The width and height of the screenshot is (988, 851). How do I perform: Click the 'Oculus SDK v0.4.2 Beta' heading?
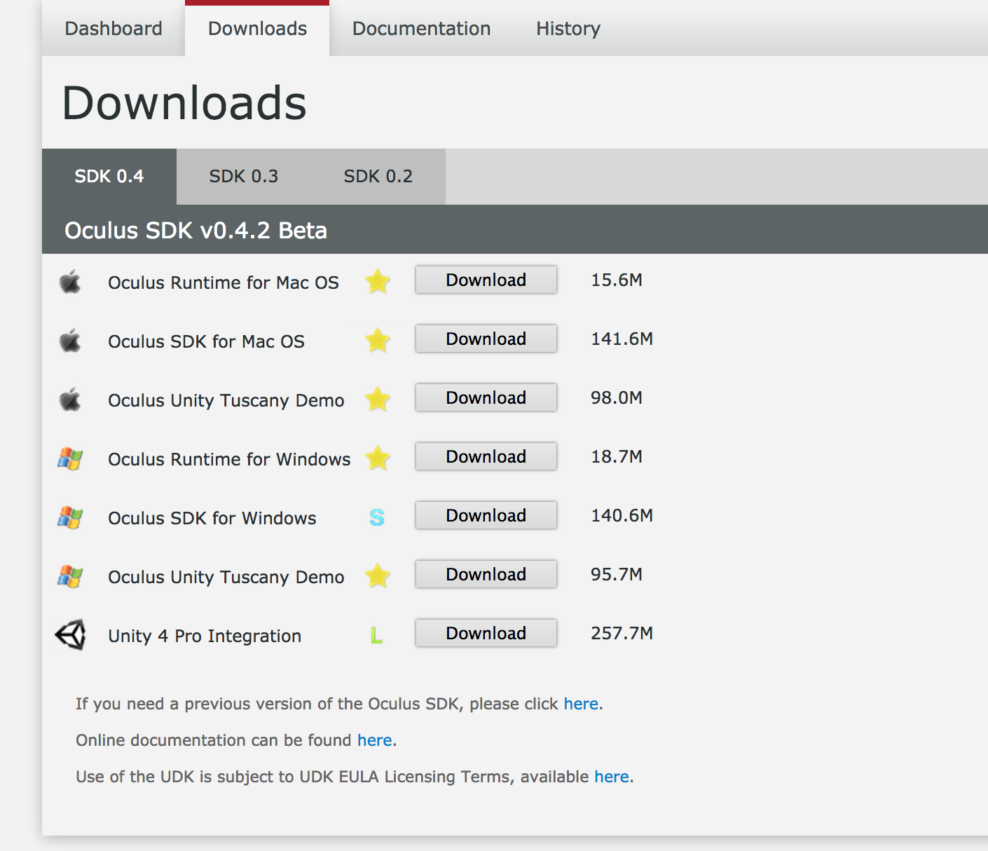[x=195, y=230]
